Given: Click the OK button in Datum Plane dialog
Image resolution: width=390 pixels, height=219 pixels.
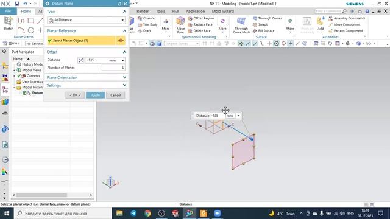Looking at the screenshot, I should tap(75, 95).
